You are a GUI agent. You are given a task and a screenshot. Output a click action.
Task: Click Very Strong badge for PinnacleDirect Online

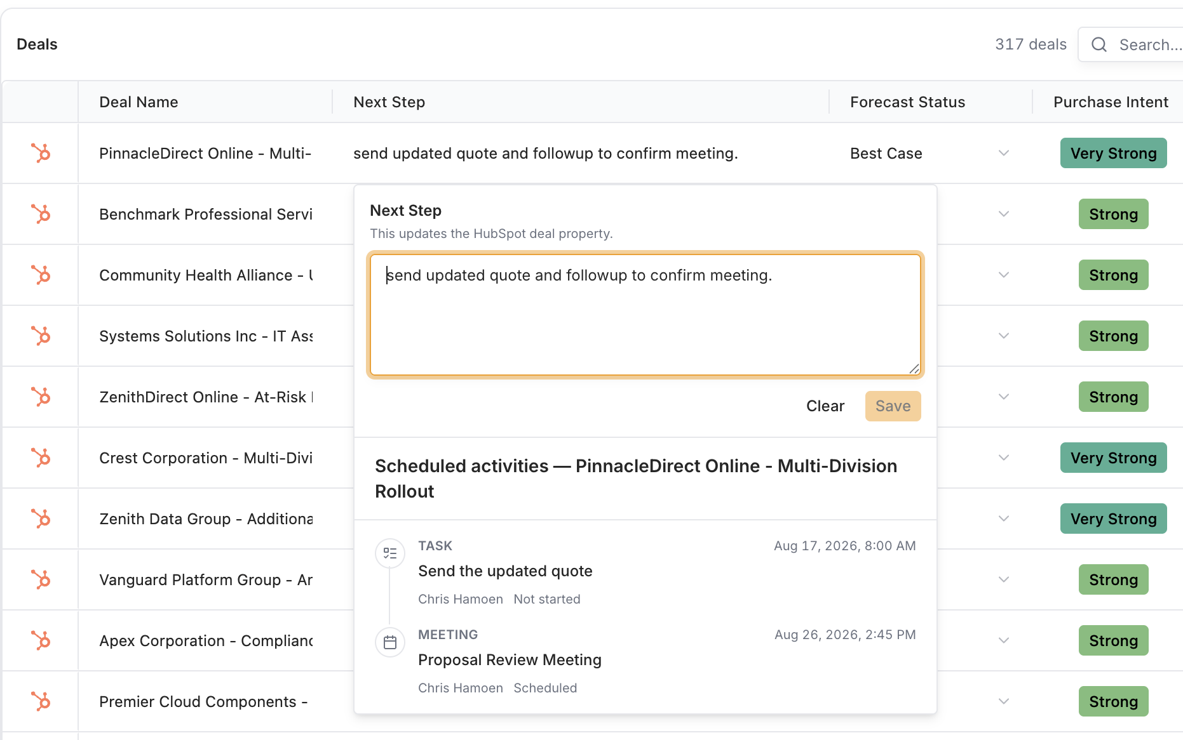coord(1113,153)
